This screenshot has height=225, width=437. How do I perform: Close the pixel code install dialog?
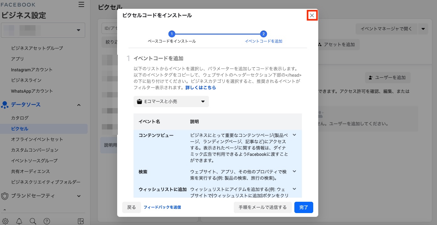click(x=312, y=15)
